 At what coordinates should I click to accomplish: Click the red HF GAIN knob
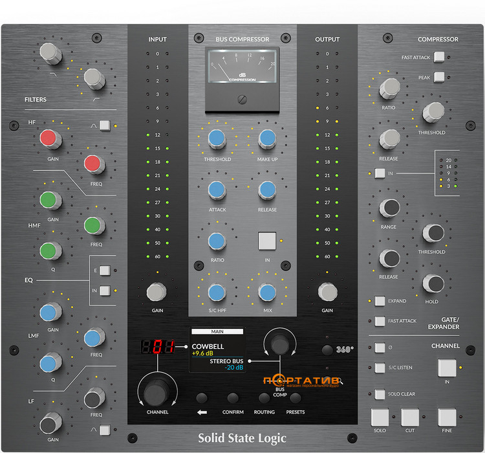(50, 139)
